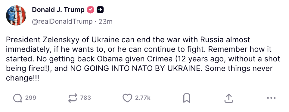The width and height of the screenshot is (289, 112).
Task: Click the final 'change!!!' line
Action: point(23,78)
